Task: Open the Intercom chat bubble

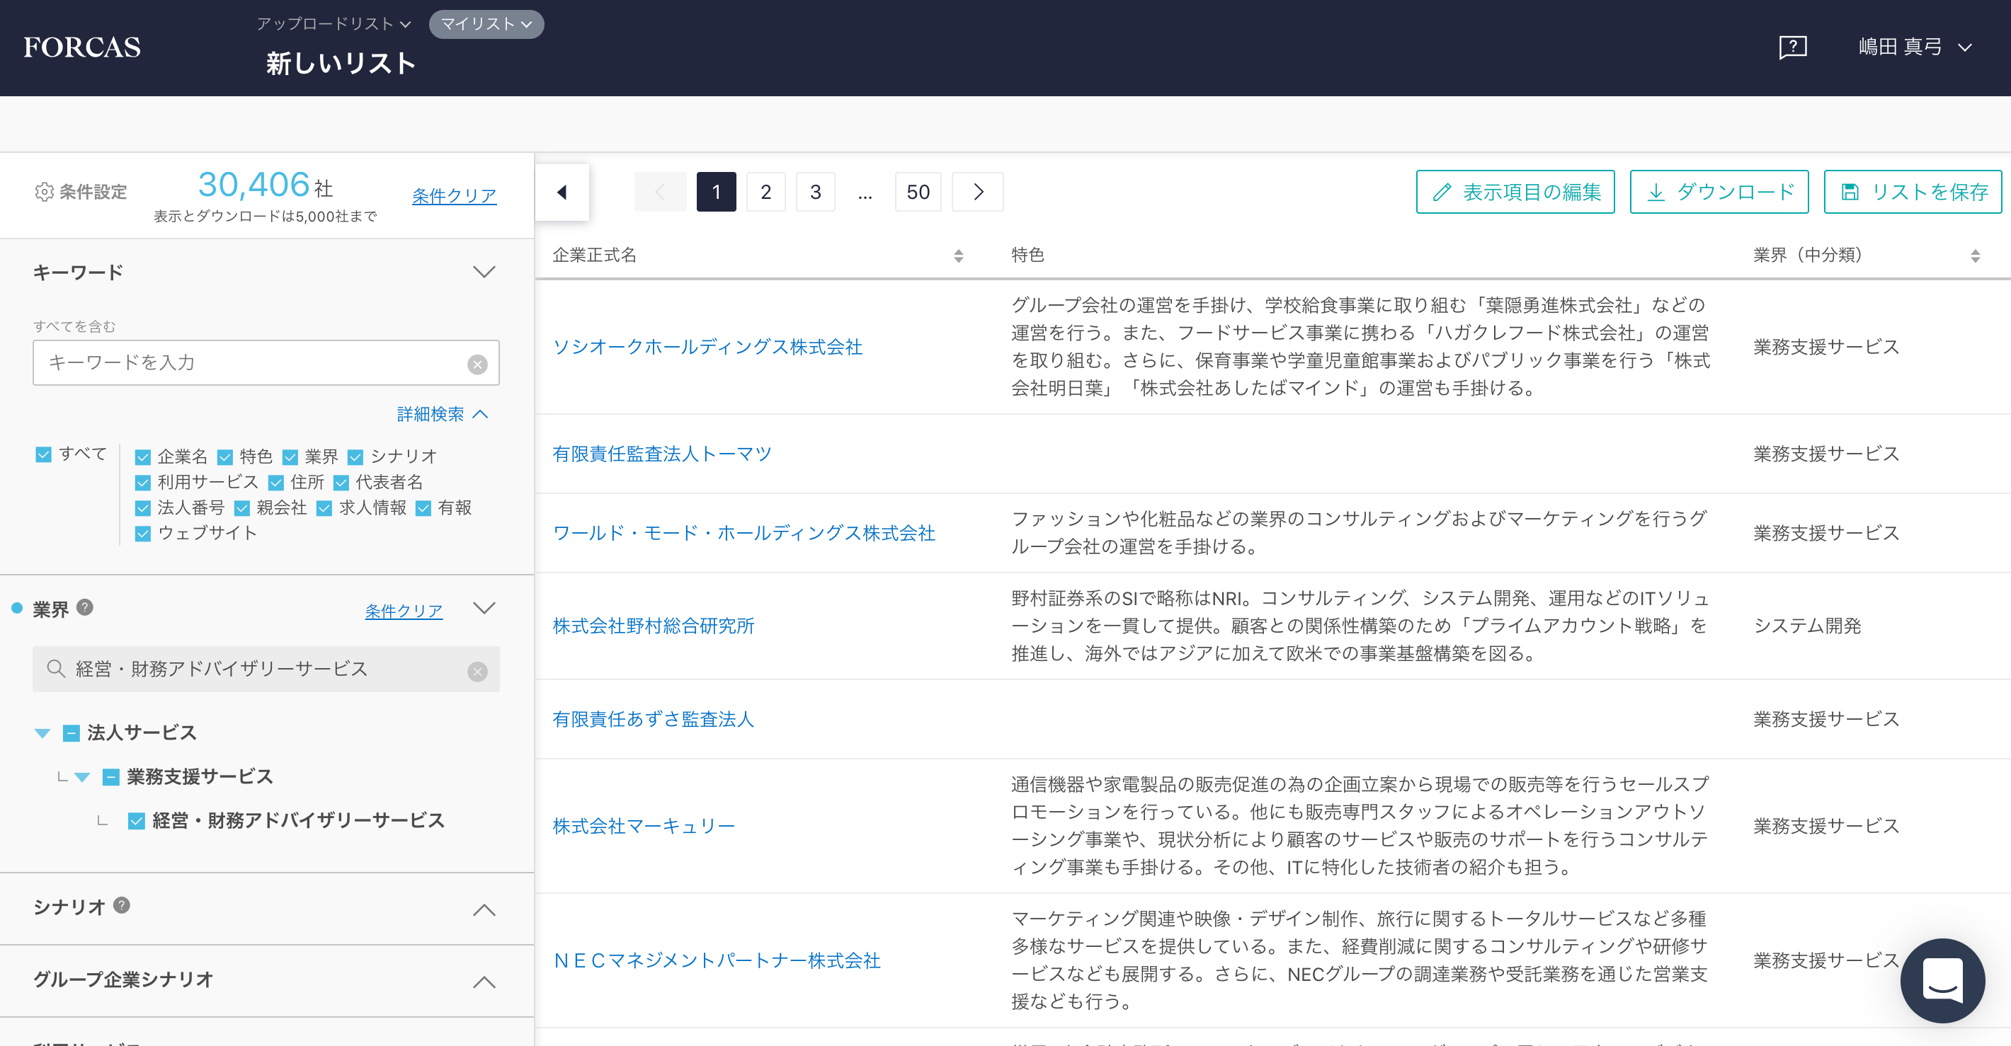Action: pyautogui.click(x=1942, y=982)
